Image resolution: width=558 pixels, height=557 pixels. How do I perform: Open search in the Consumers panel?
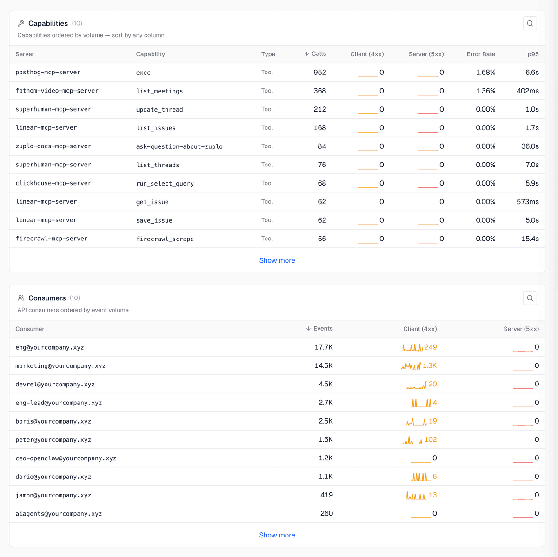tap(530, 298)
